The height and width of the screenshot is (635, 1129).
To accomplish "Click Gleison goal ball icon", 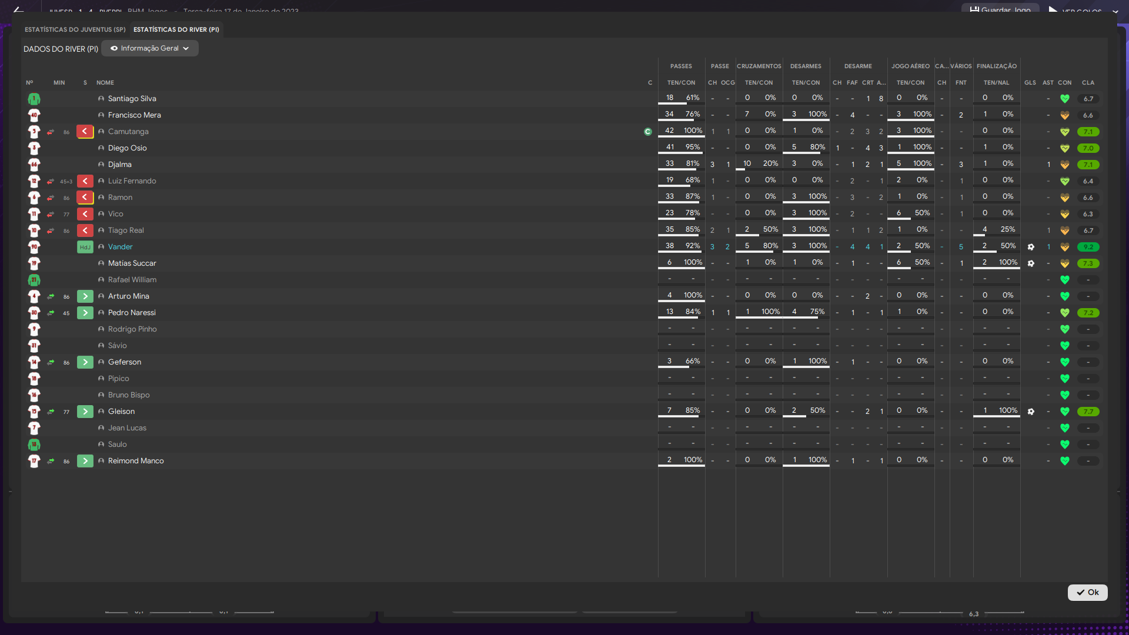I will [x=1031, y=412].
